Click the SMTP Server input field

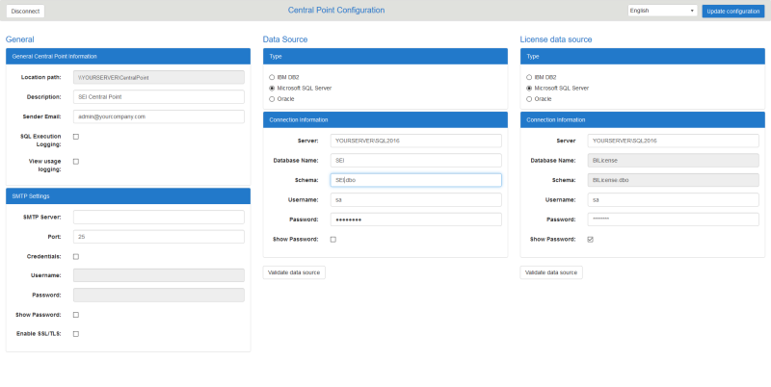click(x=158, y=217)
